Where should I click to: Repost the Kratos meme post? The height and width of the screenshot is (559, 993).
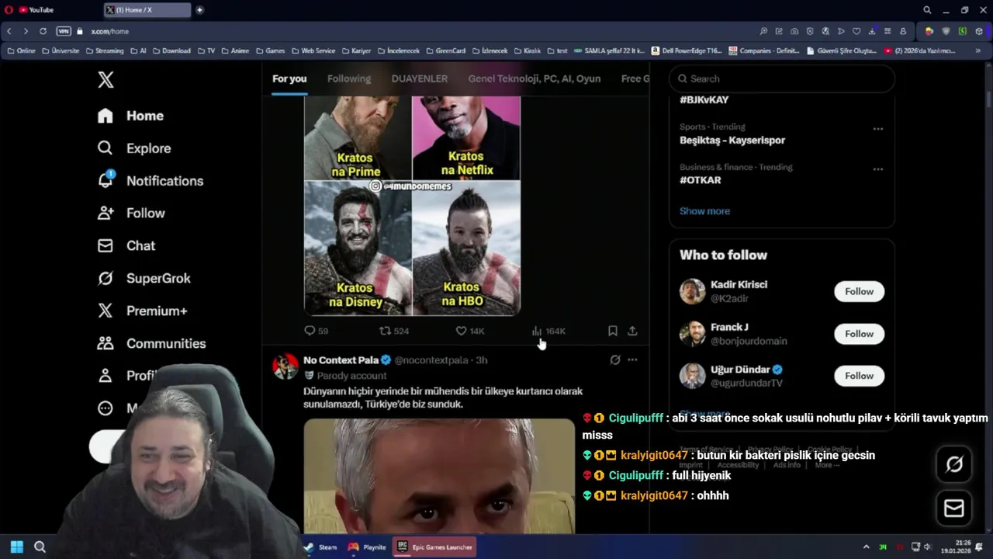point(393,331)
